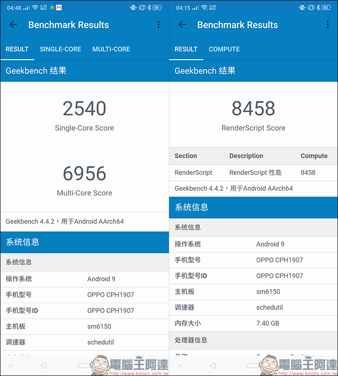Tap schedutil value on right screen
This screenshot has height=376, width=338.
click(x=269, y=307)
